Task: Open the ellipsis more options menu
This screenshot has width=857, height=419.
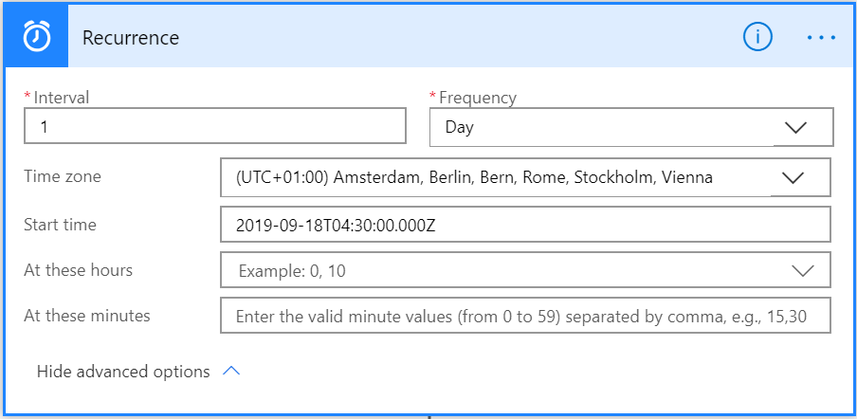Action: coord(821,37)
